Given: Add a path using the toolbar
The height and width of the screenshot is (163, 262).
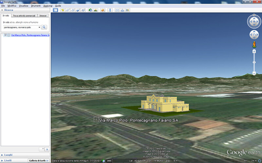Looking at the screenshot, I should [73, 10].
